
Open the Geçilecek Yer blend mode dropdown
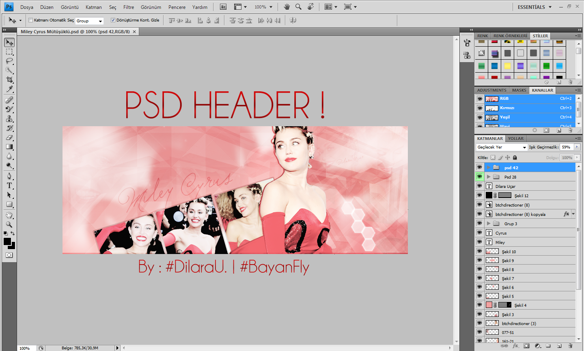tap(502, 147)
